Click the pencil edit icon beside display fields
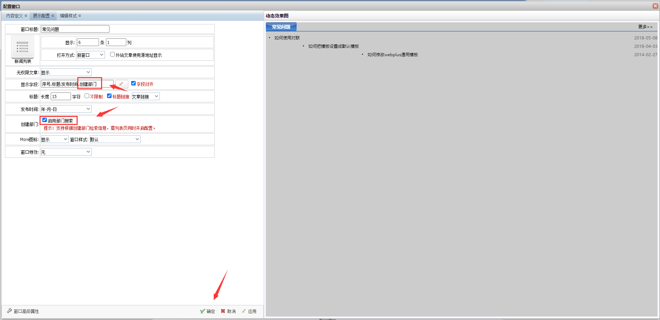This screenshot has width=660, height=320. pyautogui.click(x=121, y=84)
